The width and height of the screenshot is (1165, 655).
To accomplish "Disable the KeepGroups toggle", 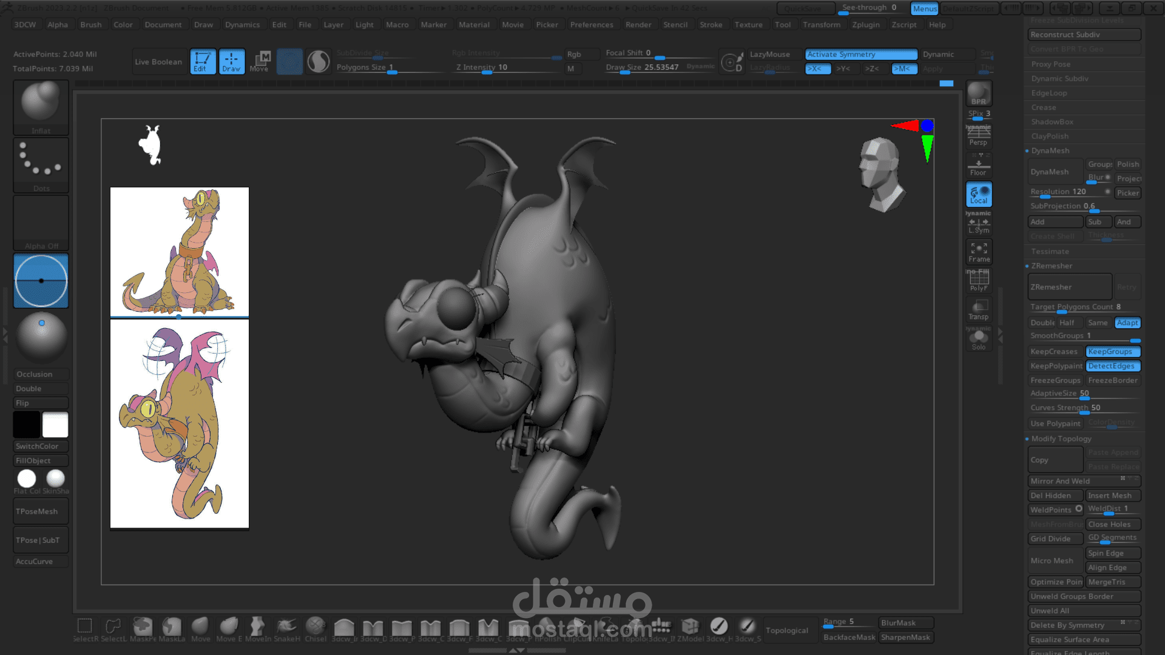I will click(1113, 352).
